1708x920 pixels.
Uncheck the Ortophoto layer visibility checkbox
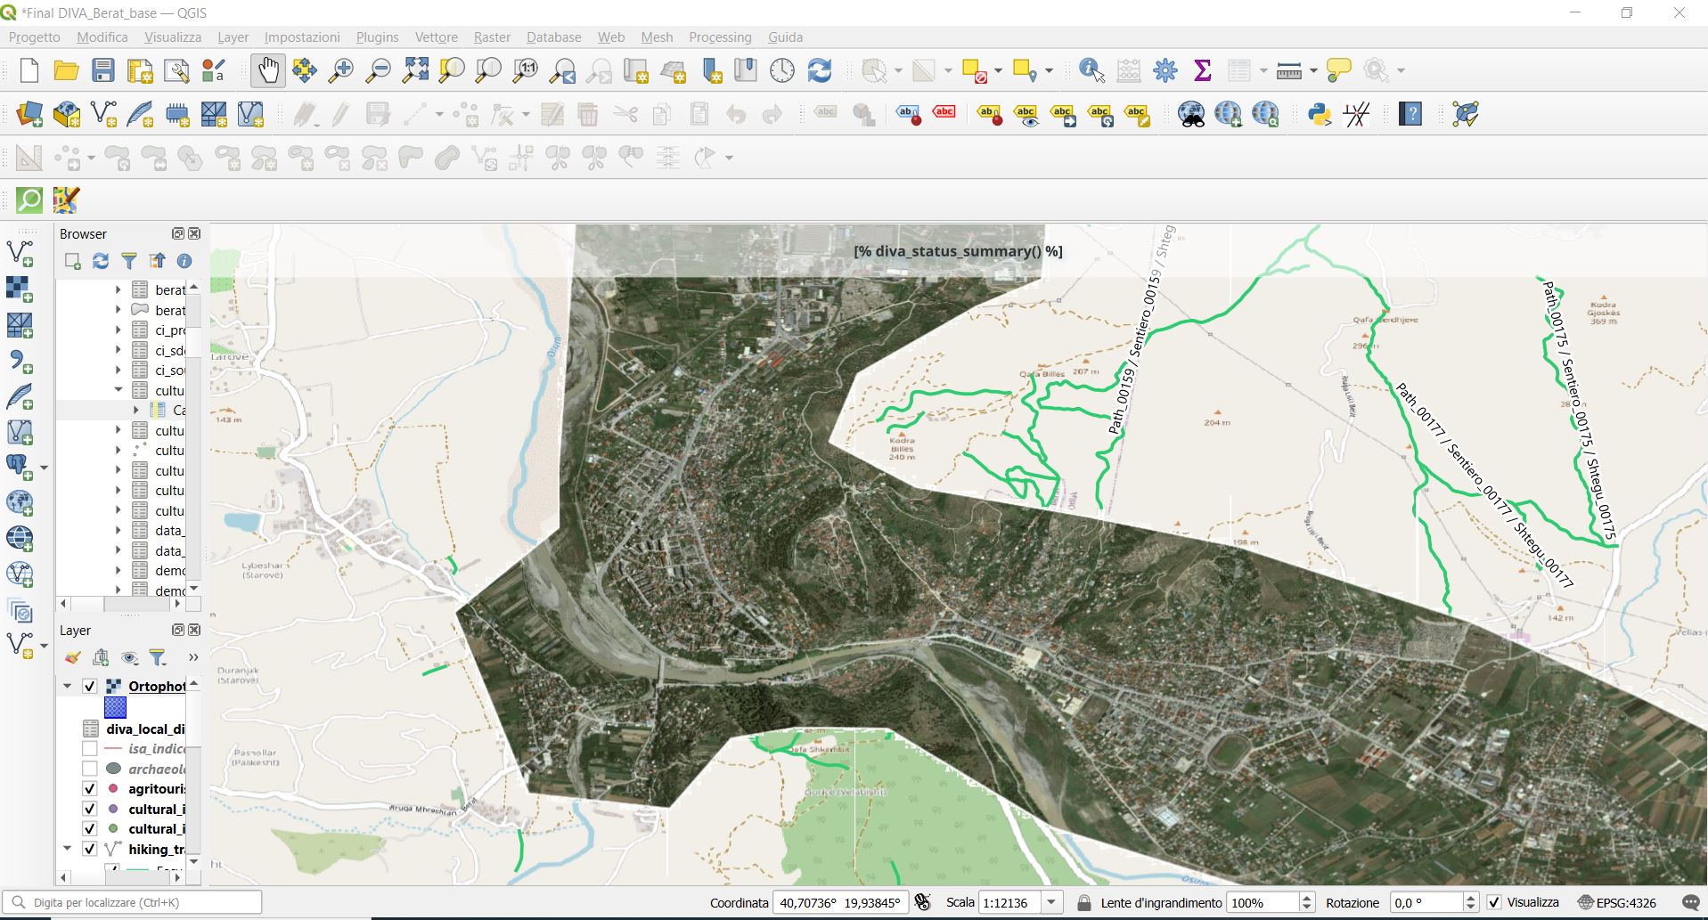pyautogui.click(x=89, y=686)
